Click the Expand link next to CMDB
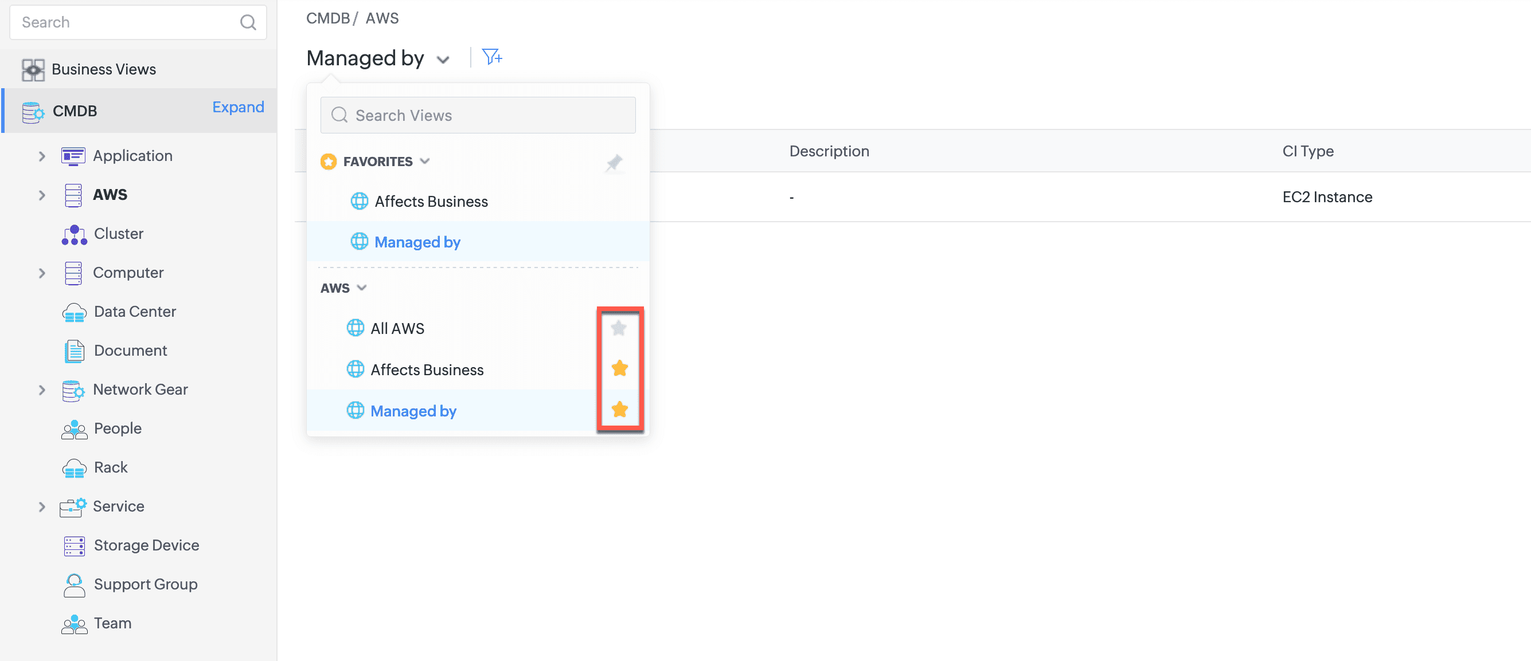The image size is (1531, 661). coord(238,108)
